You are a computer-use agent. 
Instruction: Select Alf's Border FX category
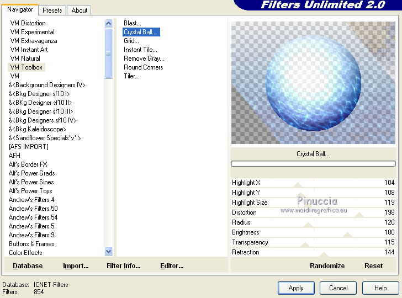click(28, 164)
